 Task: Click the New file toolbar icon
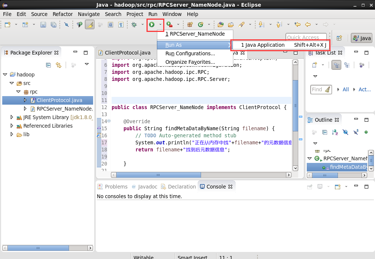[x=8, y=24]
